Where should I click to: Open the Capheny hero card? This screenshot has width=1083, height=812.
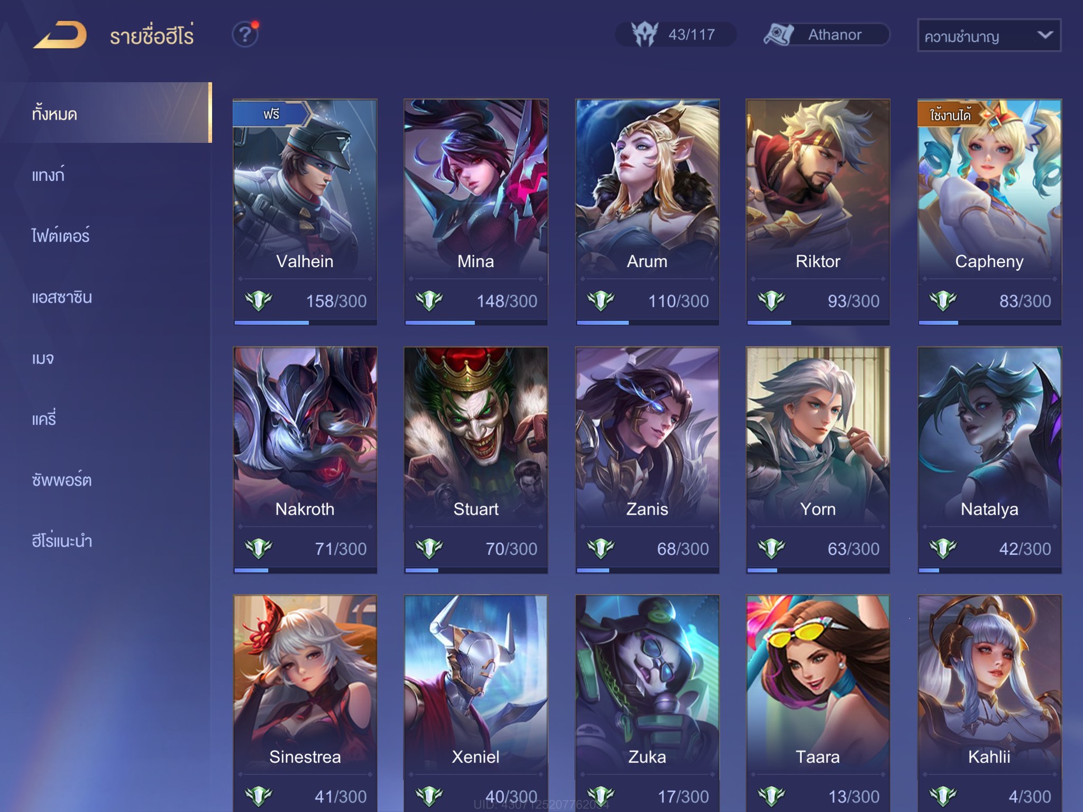[x=989, y=212]
